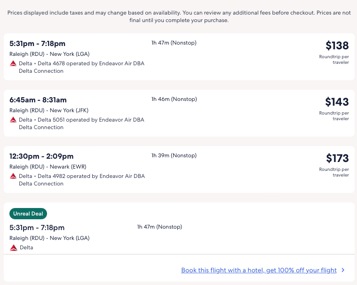Select the 5:31pm flight priced at $138

37,44
